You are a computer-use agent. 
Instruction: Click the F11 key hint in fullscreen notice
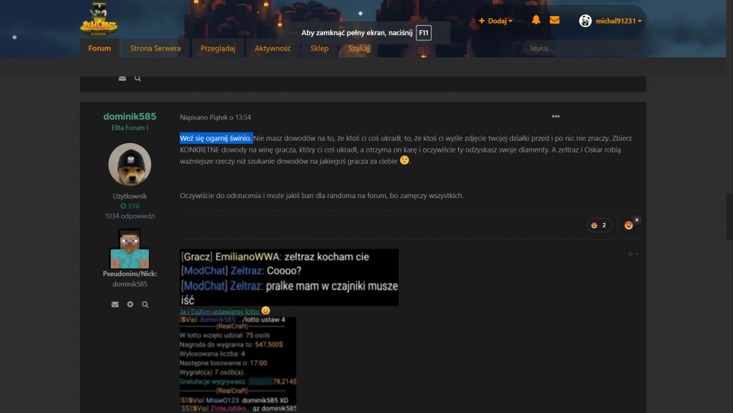[424, 33]
